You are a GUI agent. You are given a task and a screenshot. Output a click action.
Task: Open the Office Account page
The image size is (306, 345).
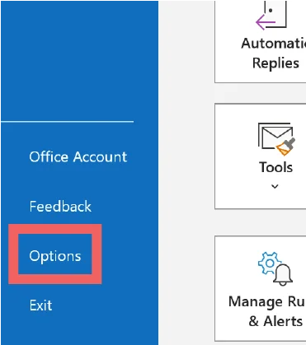click(78, 157)
